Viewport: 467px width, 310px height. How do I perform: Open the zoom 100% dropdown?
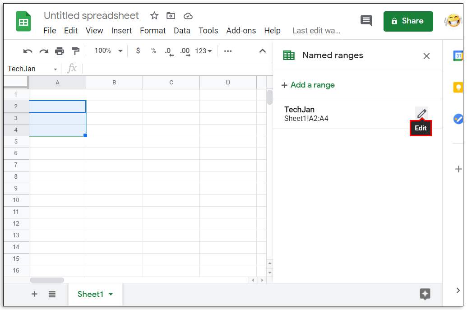108,51
